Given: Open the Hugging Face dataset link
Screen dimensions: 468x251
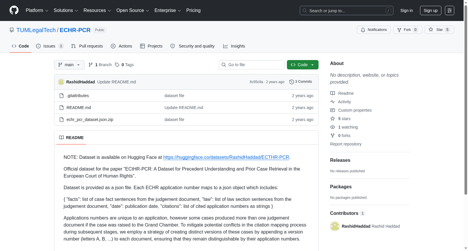Looking at the screenshot, I should [226, 157].
